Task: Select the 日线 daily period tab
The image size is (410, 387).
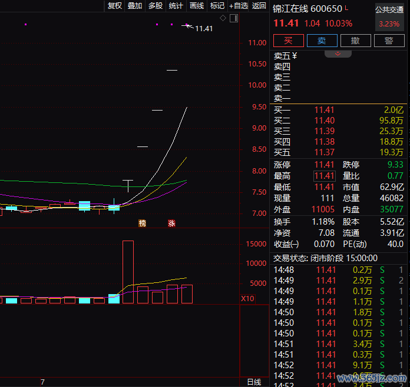Action: [x=254, y=382]
